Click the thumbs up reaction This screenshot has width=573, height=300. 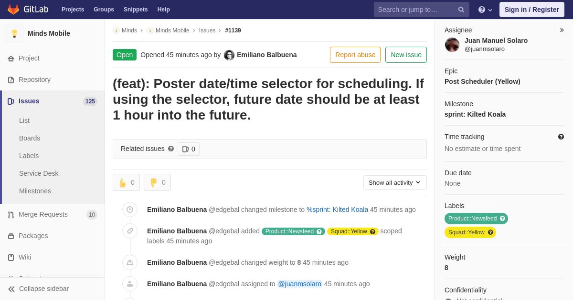[126, 182]
